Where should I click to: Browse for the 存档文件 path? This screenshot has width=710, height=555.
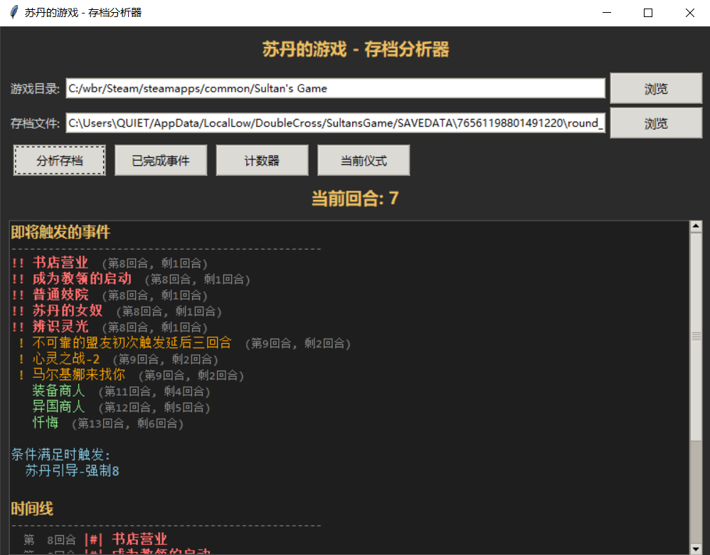(x=656, y=123)
